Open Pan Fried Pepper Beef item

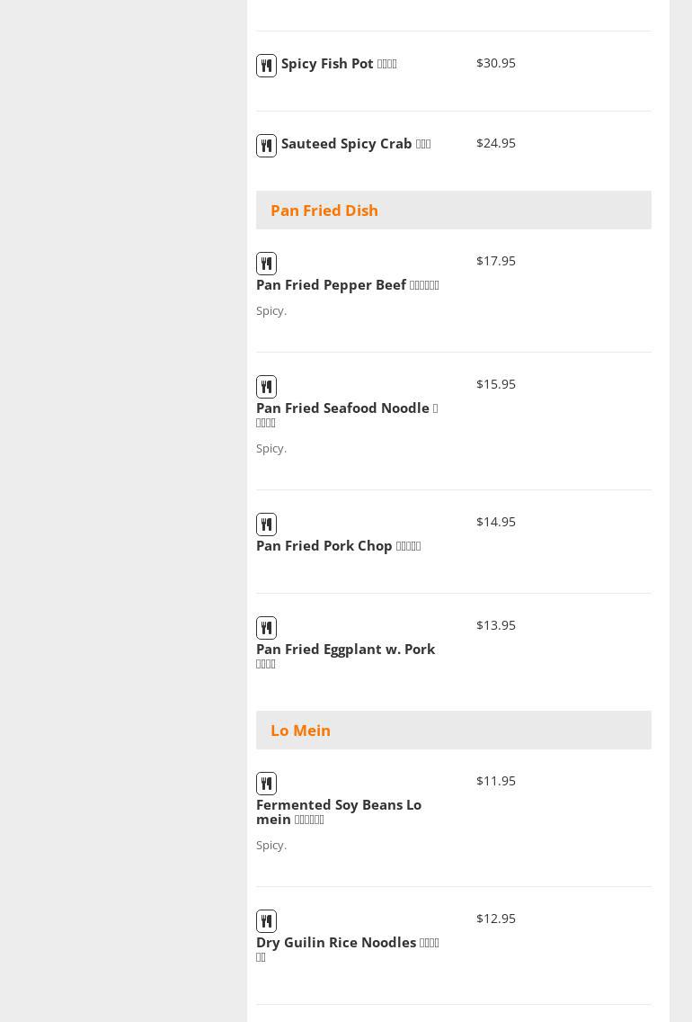coord(347,285)
